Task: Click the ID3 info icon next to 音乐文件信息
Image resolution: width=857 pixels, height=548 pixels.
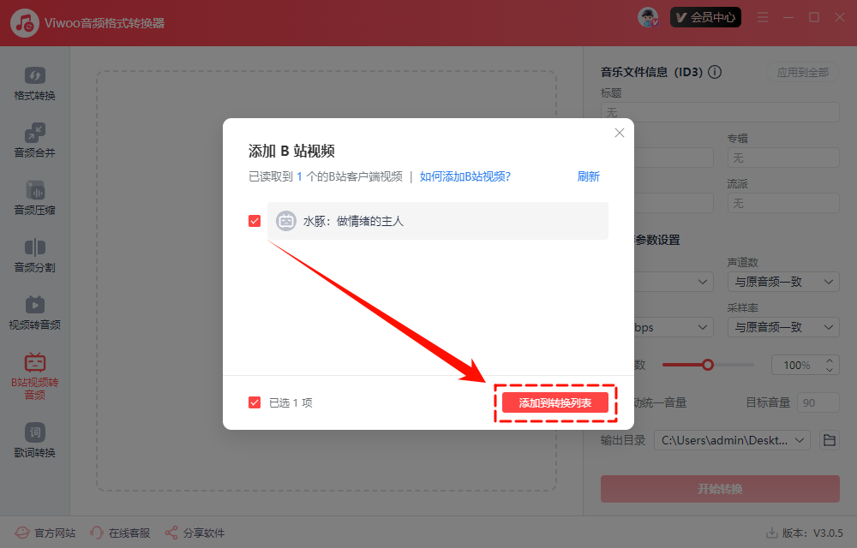Action: click(715, 72)
